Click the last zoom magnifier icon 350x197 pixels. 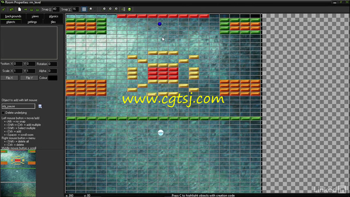point(116,9)
